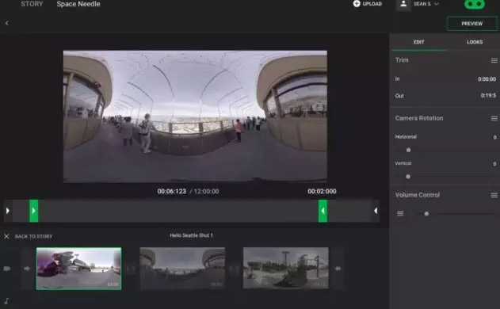Screen dimensions: 500x309
Task: Click the user profile avatar icon
Action: point(403,4)
